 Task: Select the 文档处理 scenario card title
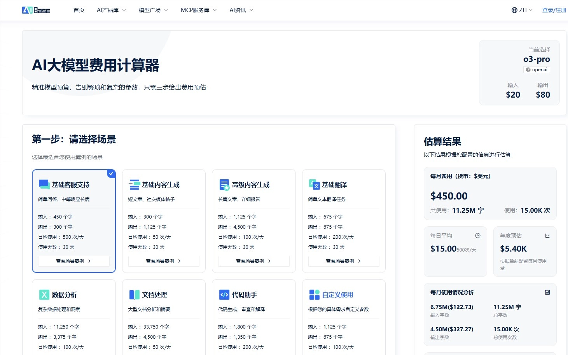[x=154, y=295]
